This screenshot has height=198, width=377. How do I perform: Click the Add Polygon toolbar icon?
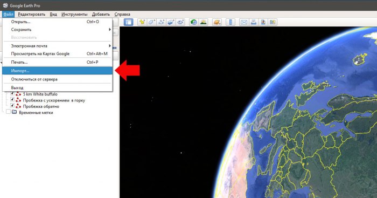pos(152,22)
